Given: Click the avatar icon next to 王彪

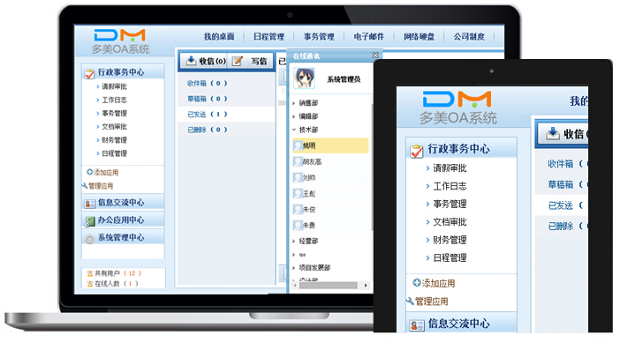Looking at the screenshot, I should pyautogui.click(x=298, y=193).
